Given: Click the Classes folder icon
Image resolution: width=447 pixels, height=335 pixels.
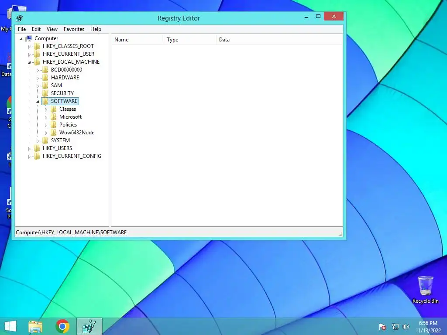Looking at the screenshot, I should point(53,109).
